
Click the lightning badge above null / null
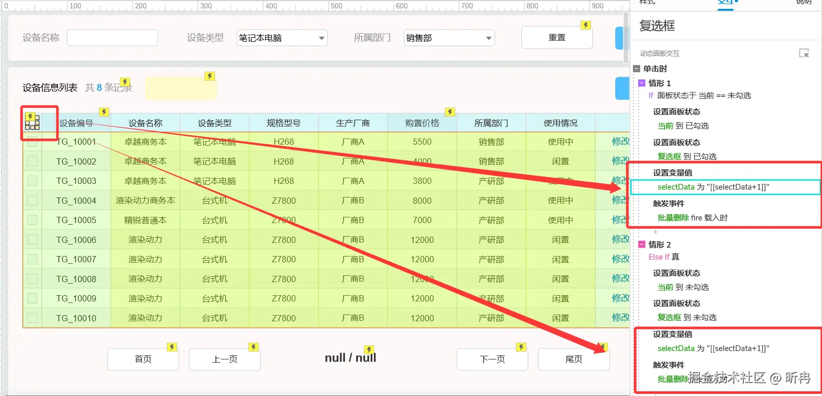pyautogui.click(x=369, y=350)
